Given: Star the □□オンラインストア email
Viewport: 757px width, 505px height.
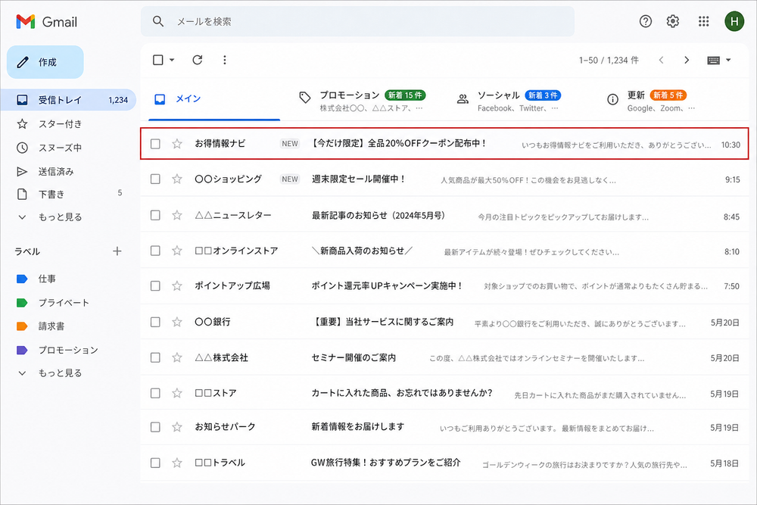Looking at the screenshot, I should click(177, 251).
